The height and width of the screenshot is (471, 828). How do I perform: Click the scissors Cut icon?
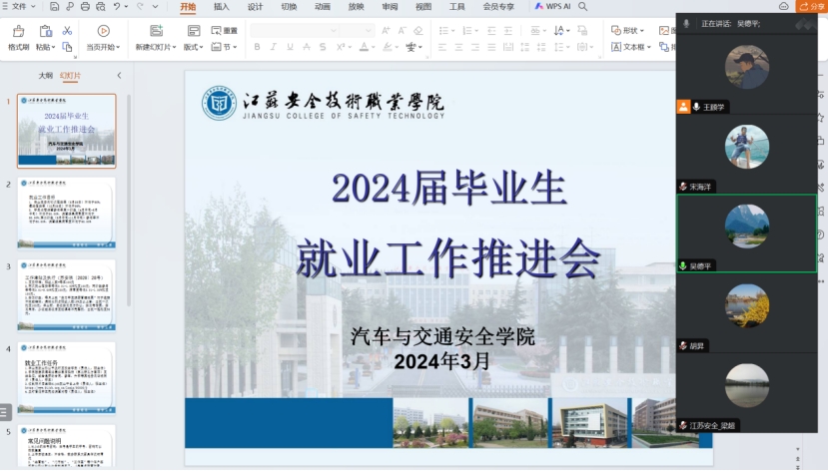click(x=67, y=31)
